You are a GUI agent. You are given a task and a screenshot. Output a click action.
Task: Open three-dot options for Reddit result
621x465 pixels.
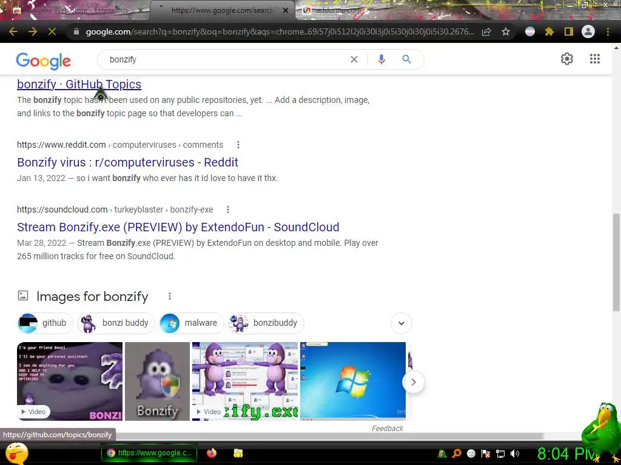pos(238,145)
